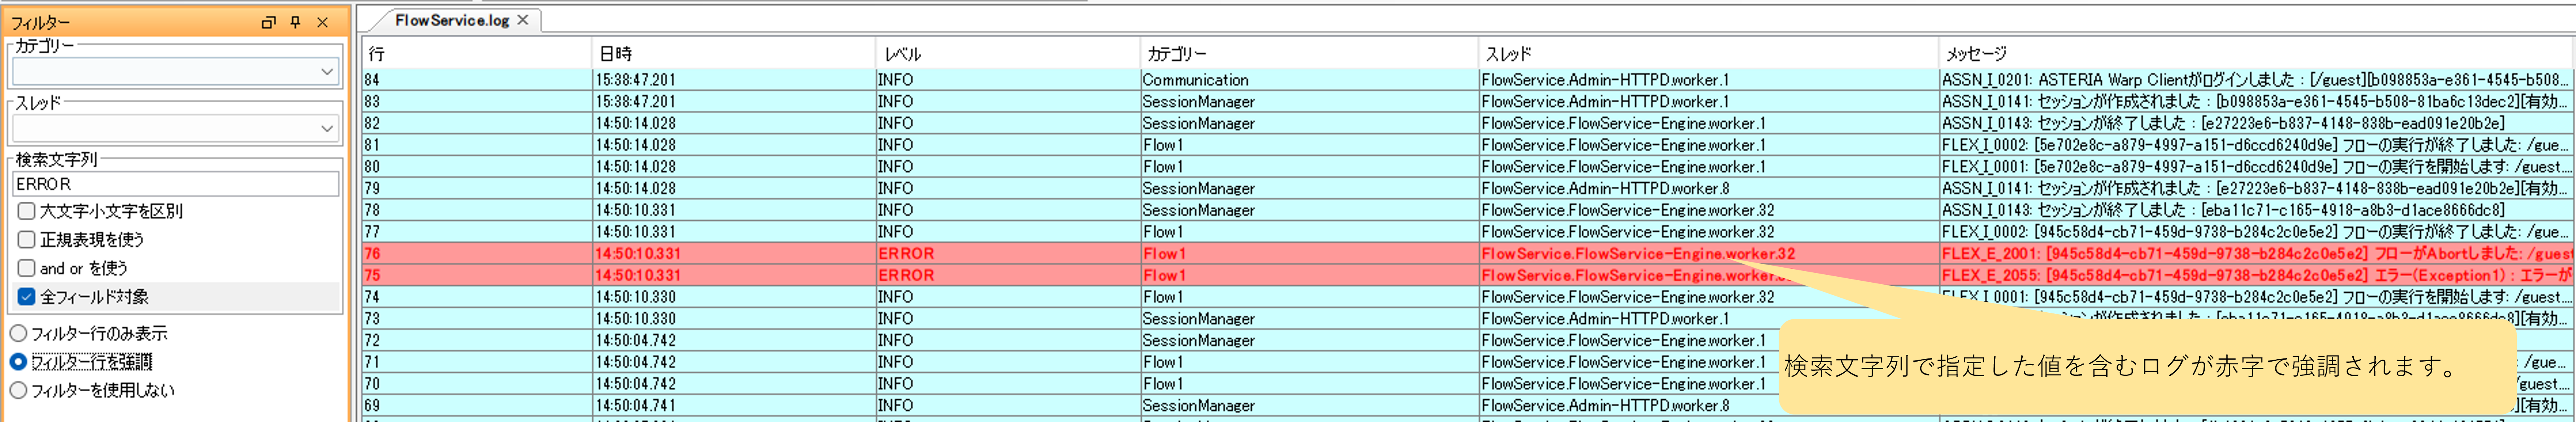Choose フィルターを使用しない option

point(18,390)
